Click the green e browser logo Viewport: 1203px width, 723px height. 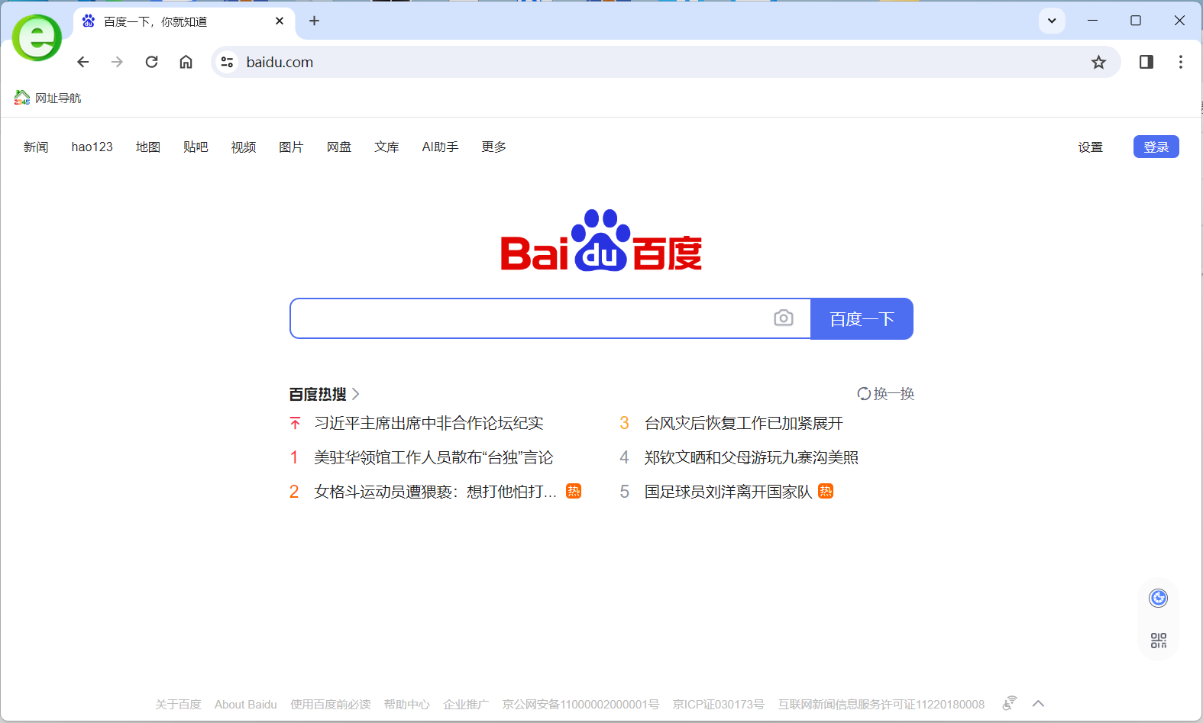(37, 37)
